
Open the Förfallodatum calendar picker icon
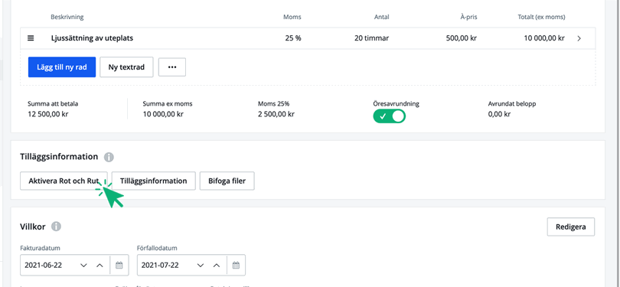pyautogui.click(x=236, y=266)
